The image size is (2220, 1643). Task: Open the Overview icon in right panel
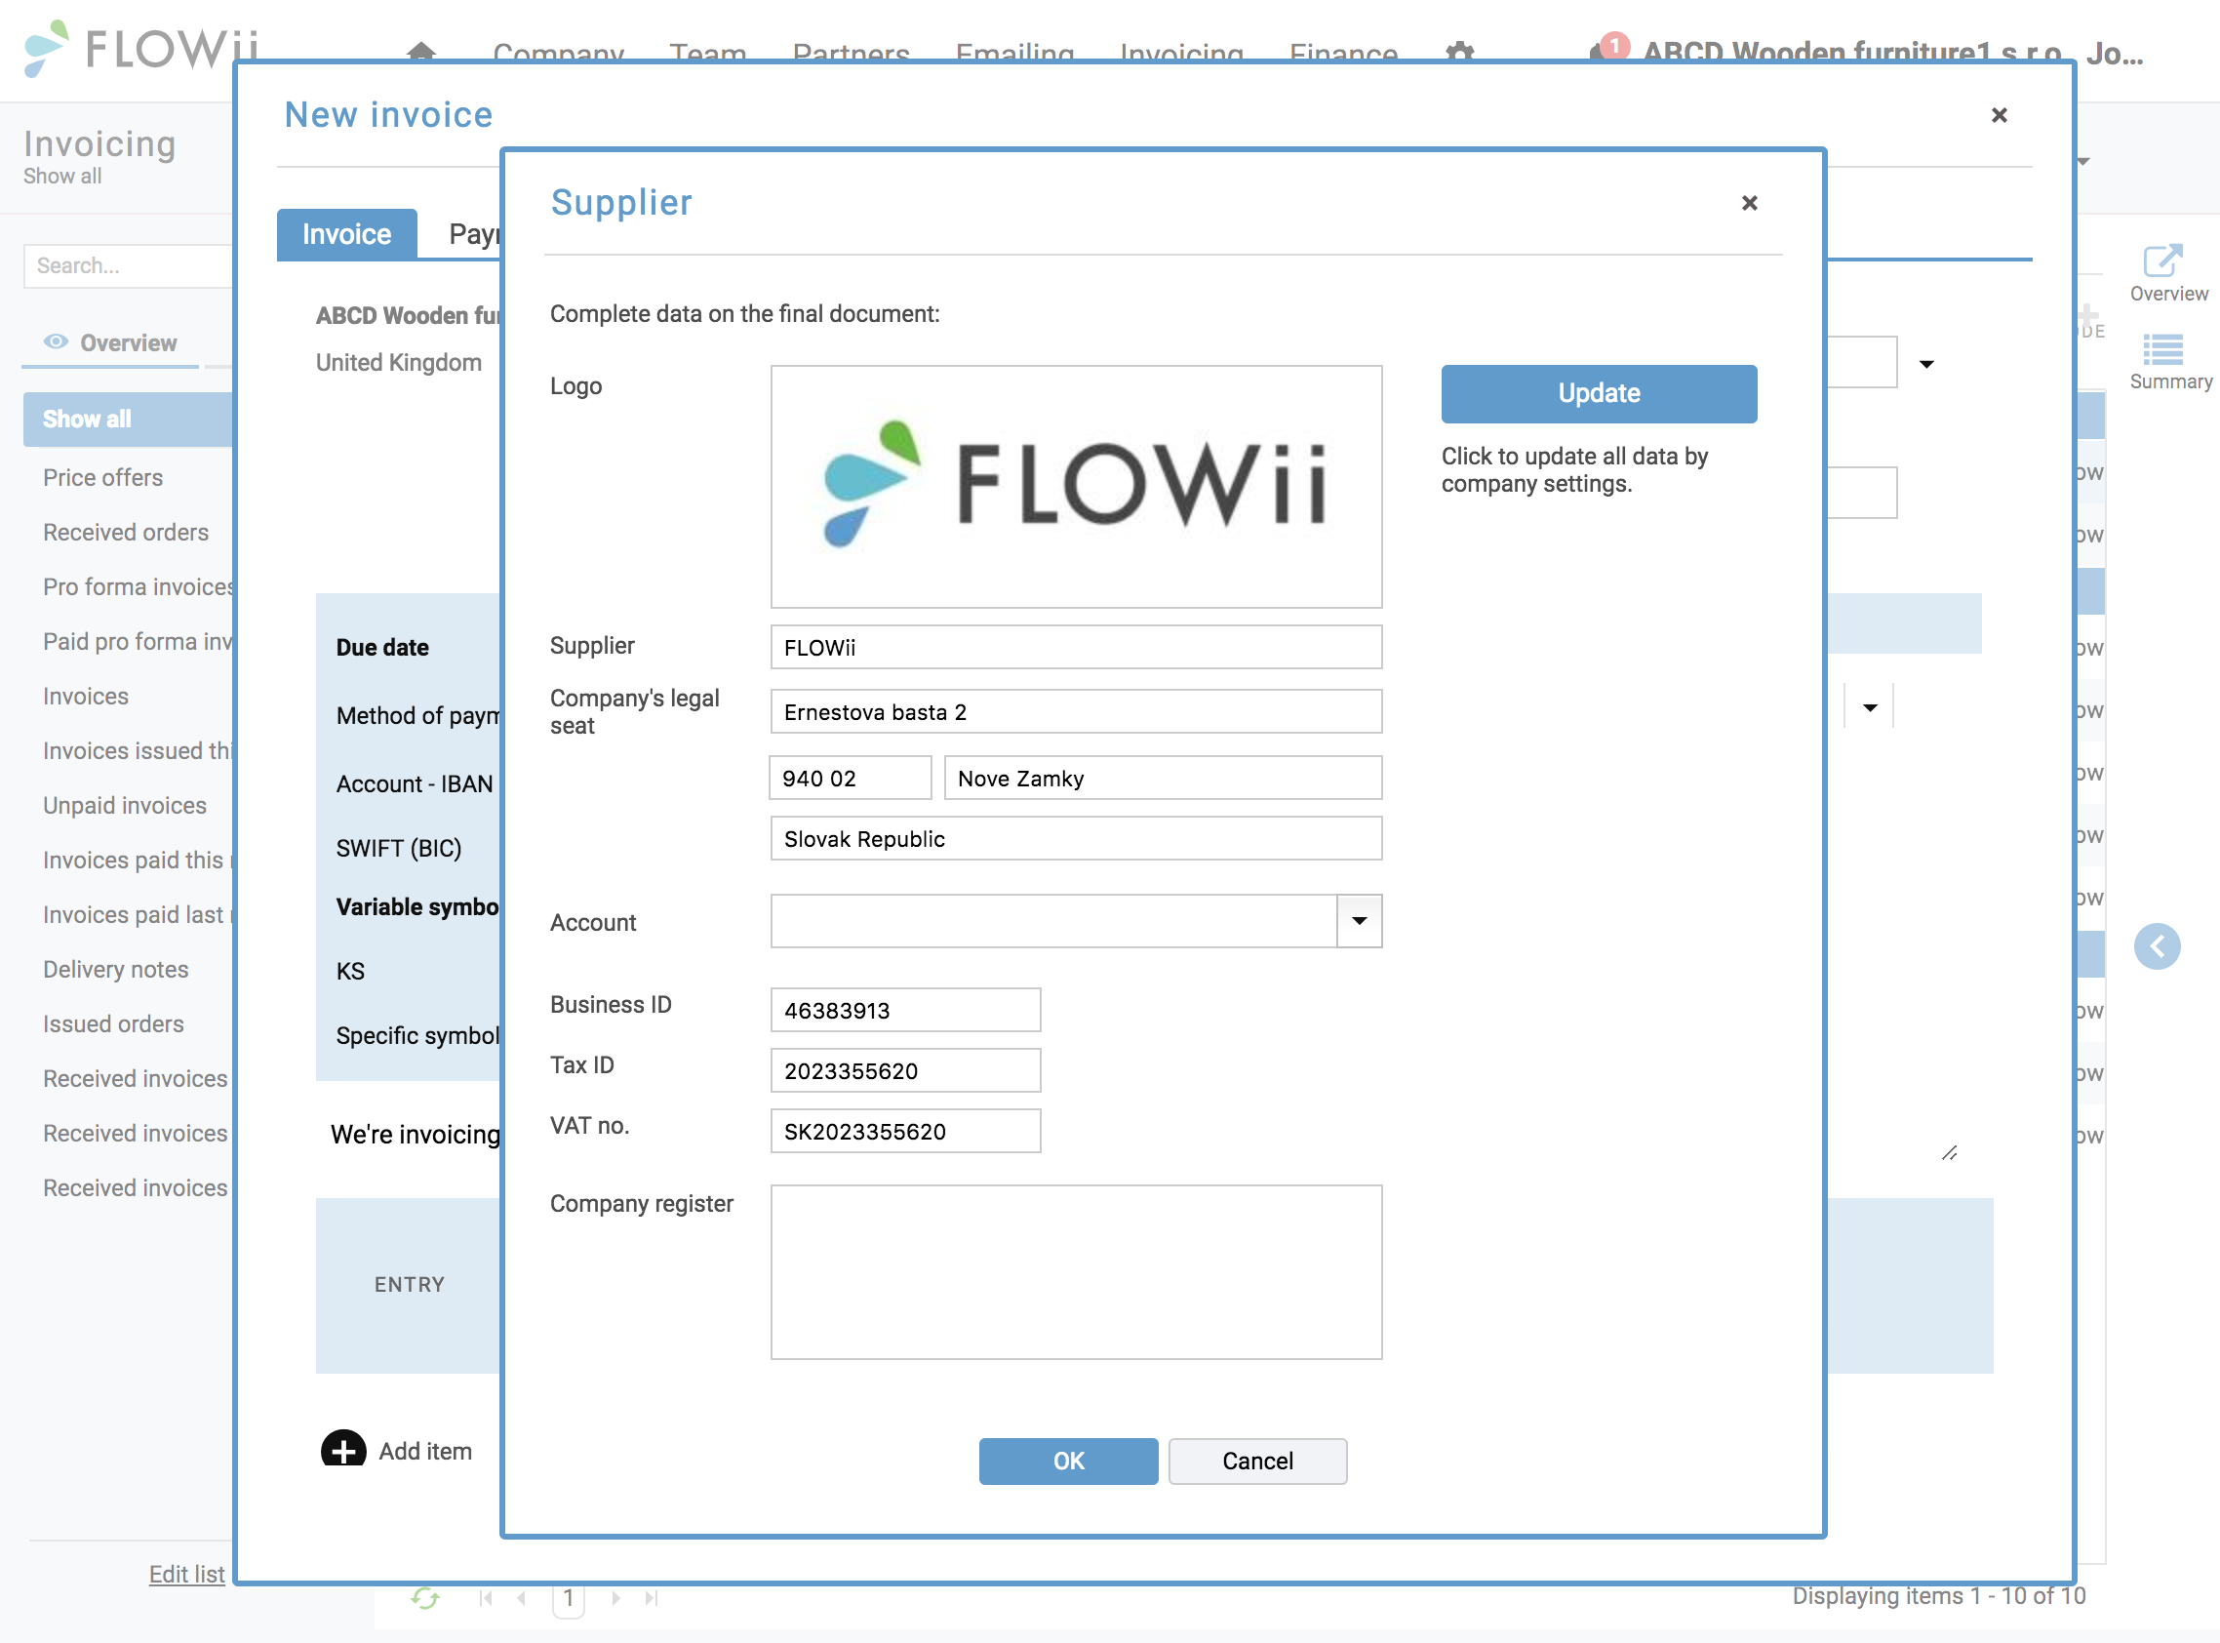click(2163, 260)
